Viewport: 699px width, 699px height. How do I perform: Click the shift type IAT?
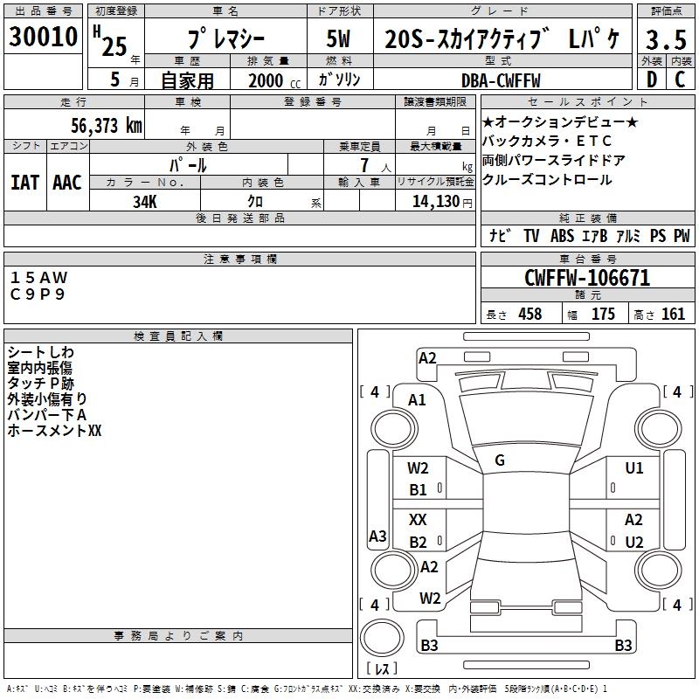coord(25,183)
